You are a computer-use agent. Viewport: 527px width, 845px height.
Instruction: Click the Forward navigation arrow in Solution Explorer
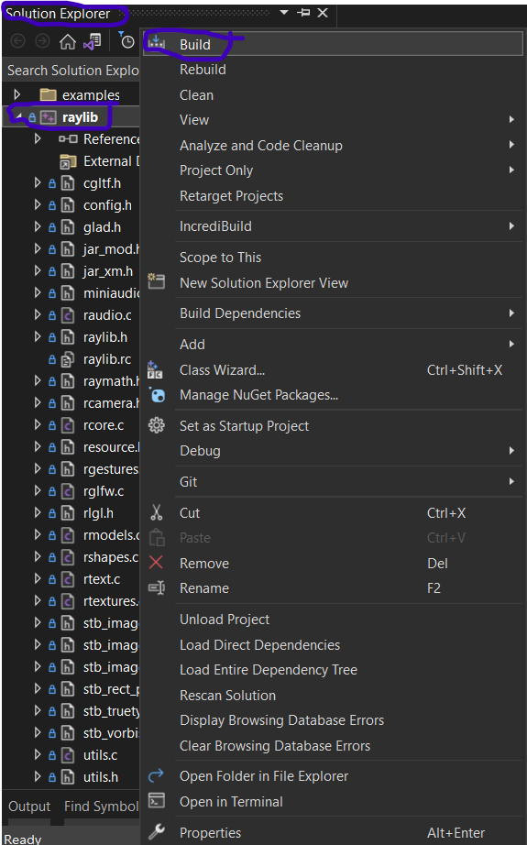42,41
